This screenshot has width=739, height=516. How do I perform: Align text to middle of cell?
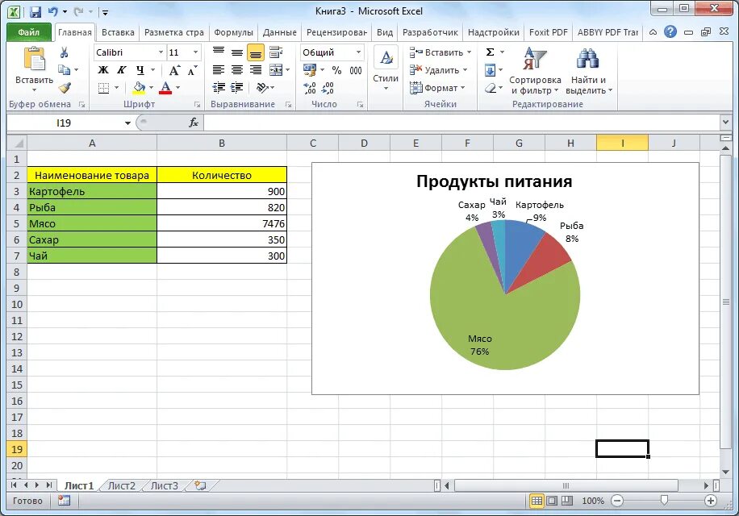[x=237, y=52]
